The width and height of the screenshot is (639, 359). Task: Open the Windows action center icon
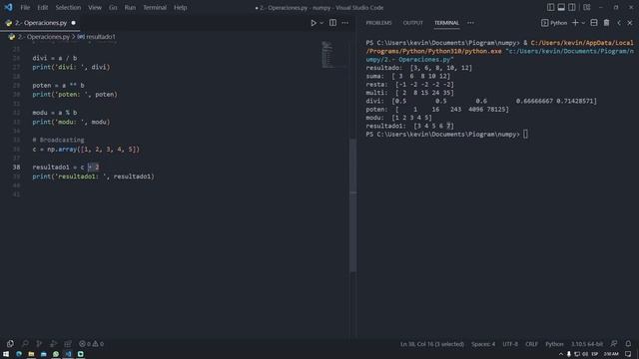coord(628,354)
